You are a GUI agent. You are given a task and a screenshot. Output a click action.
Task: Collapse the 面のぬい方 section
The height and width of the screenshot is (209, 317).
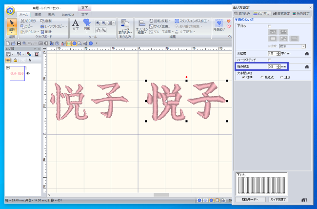click(x=236, y=19)
